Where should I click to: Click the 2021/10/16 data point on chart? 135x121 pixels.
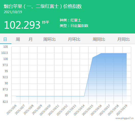(x=101, y=53)
